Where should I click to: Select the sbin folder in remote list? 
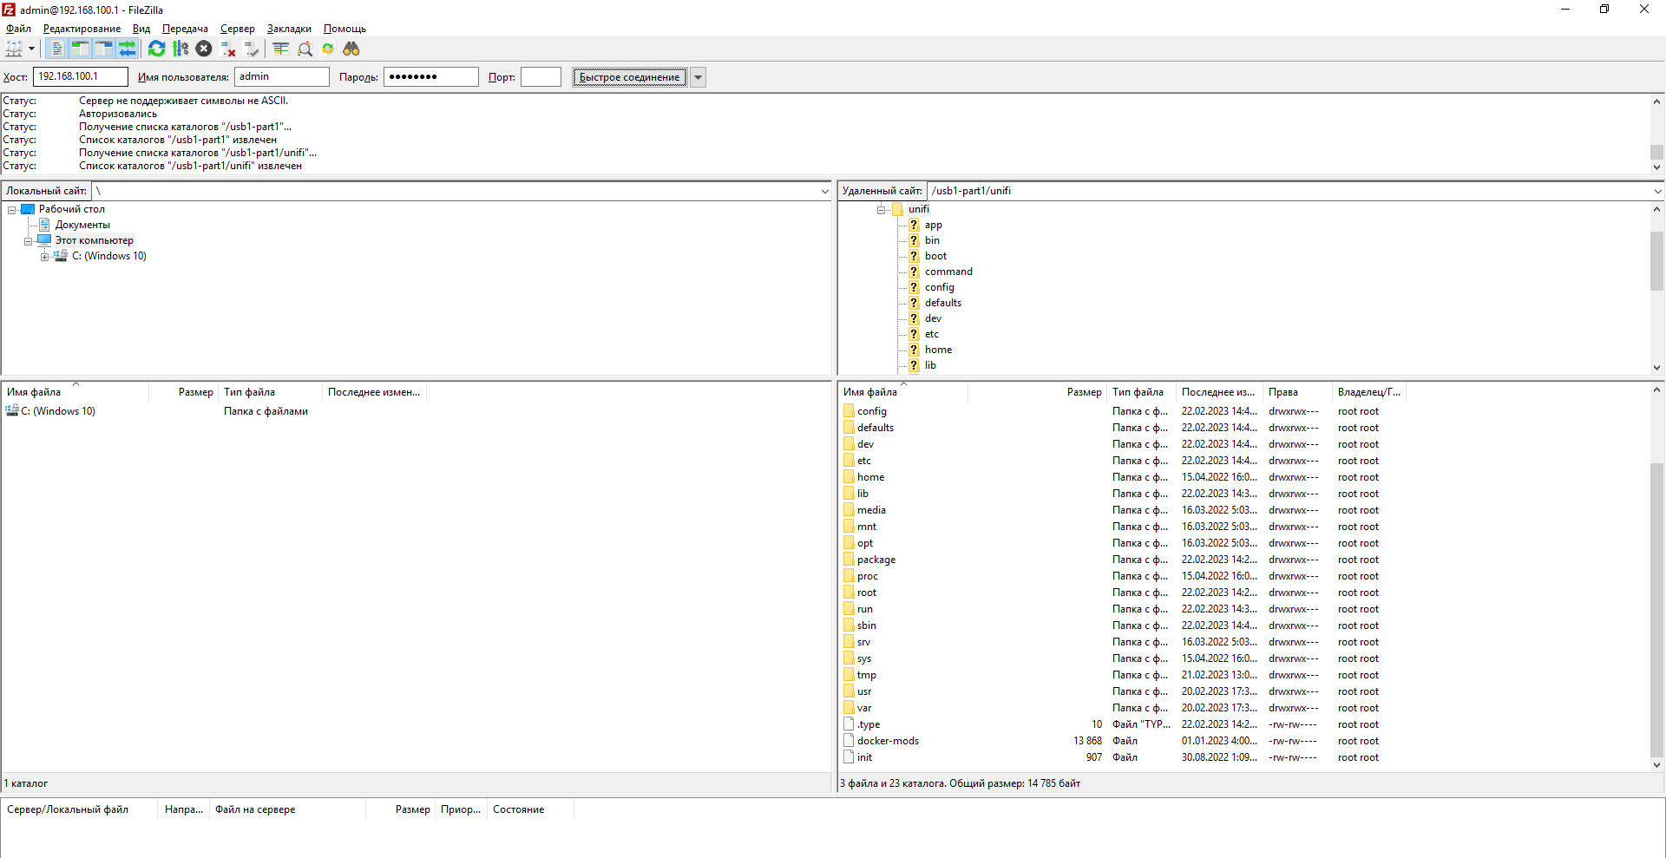tap(866, 625)
